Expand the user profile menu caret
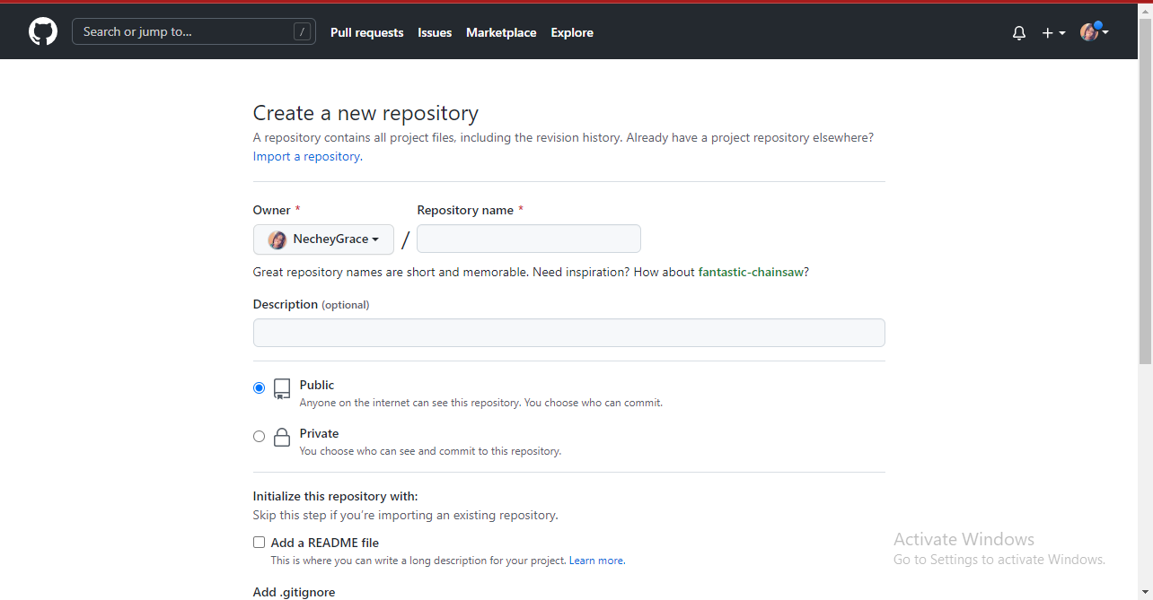The image size is (1153, 600). click(x=1105, y=32)
